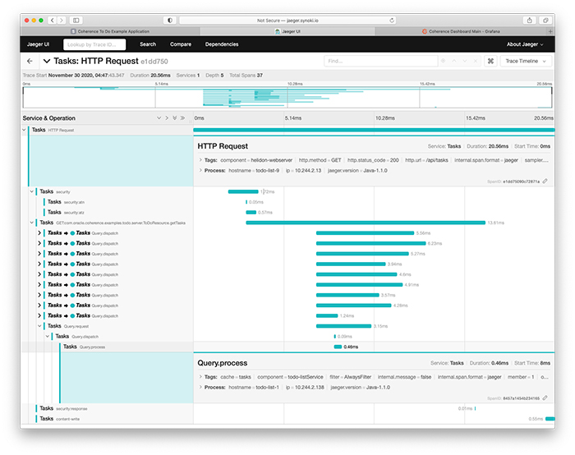Show all tabs overview button
Image resolution: width=575 pixels, height=455 pixels.
(545, 21)
